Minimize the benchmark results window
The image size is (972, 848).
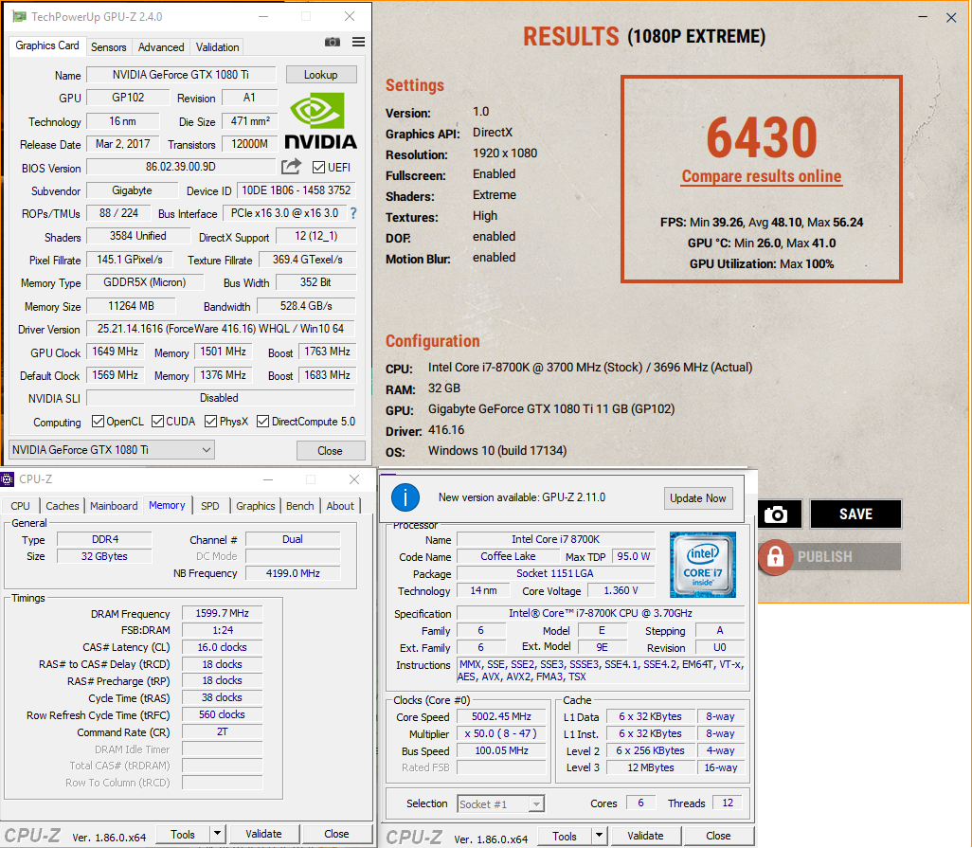click(923, 17)
